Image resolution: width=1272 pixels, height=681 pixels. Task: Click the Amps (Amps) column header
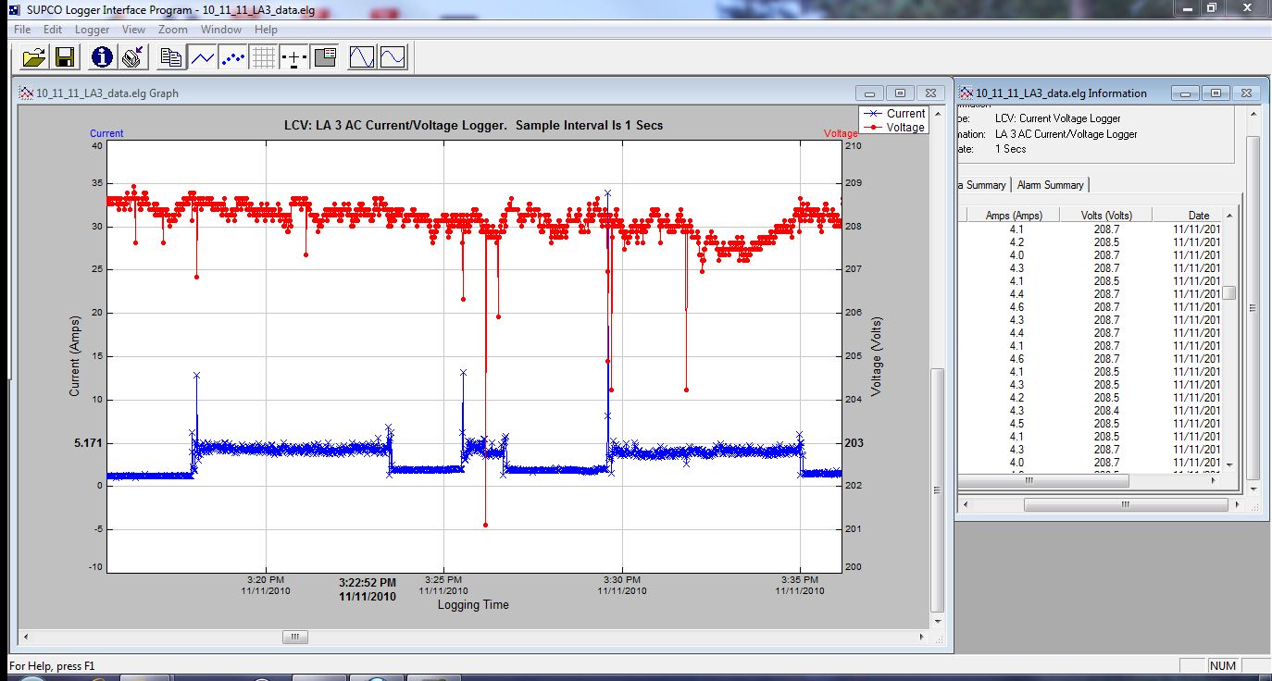[1014, 215]
